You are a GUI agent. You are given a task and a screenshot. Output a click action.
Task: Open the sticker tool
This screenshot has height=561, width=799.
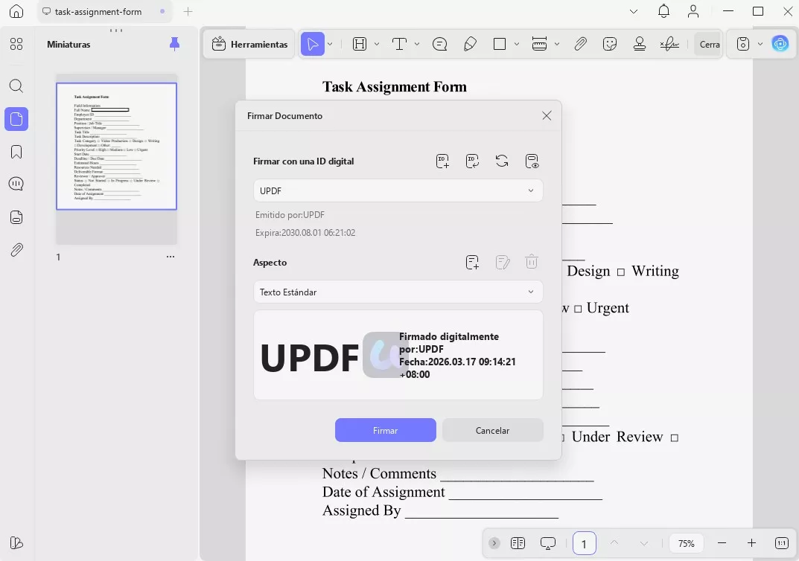[609, 45]
